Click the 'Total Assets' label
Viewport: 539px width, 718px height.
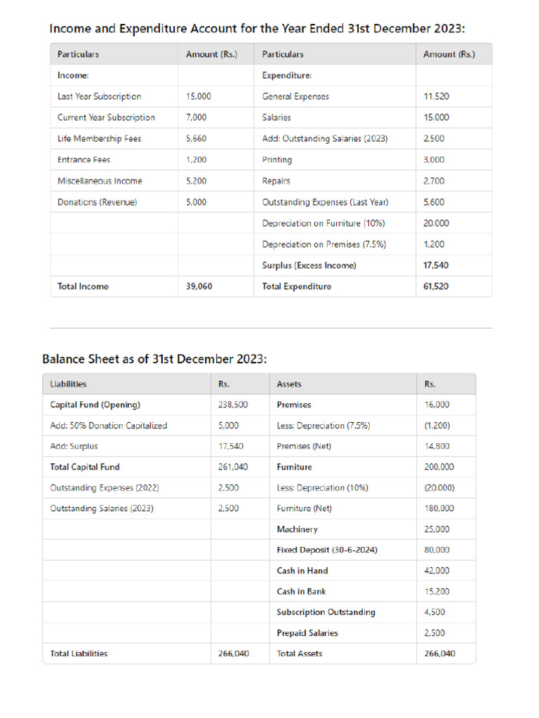coord(299,653)
